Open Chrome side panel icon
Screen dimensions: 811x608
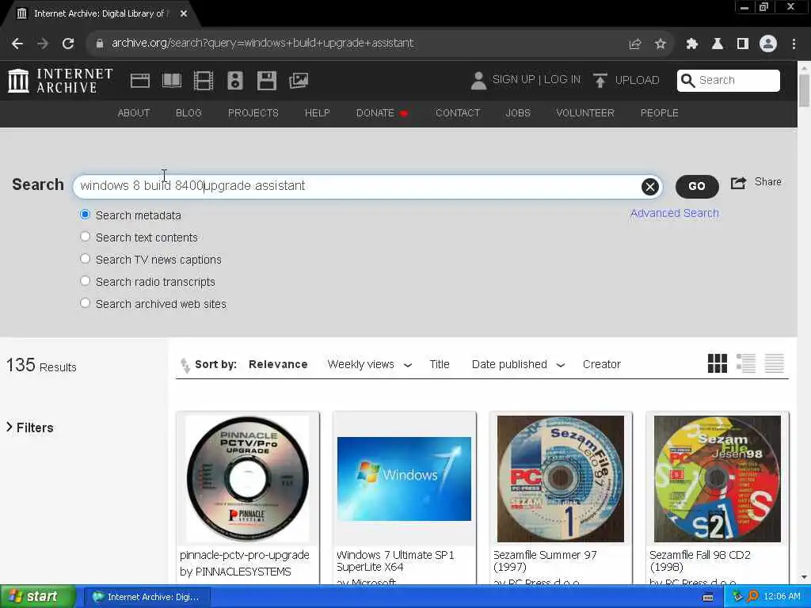pos(743,44)
